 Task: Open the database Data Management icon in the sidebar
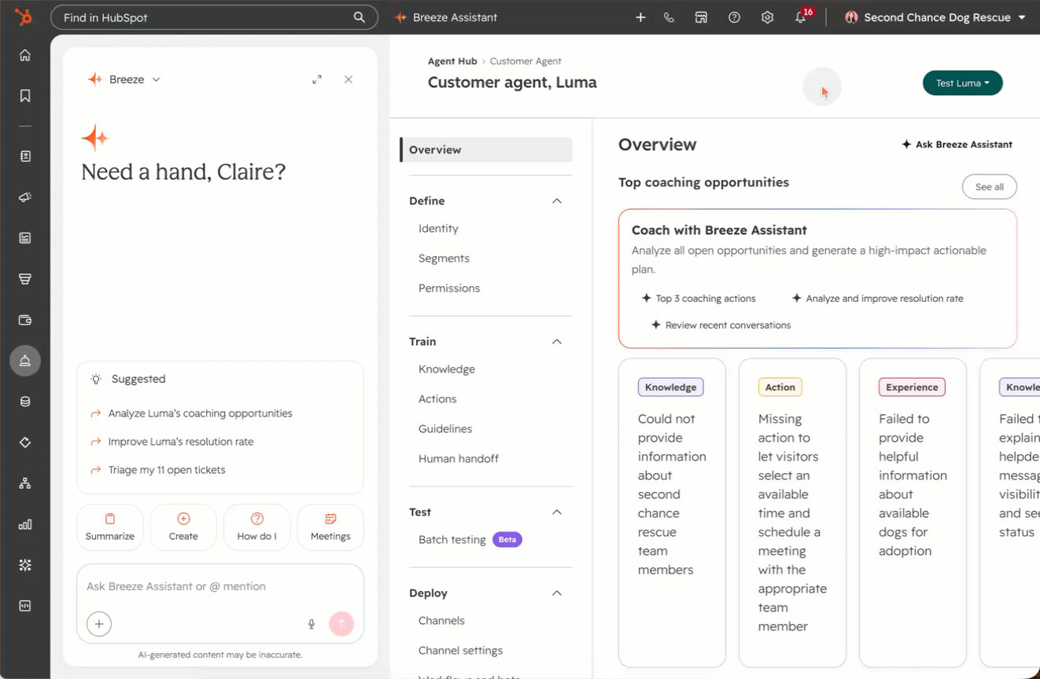point(25,402)
